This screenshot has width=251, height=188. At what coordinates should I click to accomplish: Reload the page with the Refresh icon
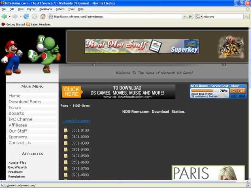[x=26, y=17]
